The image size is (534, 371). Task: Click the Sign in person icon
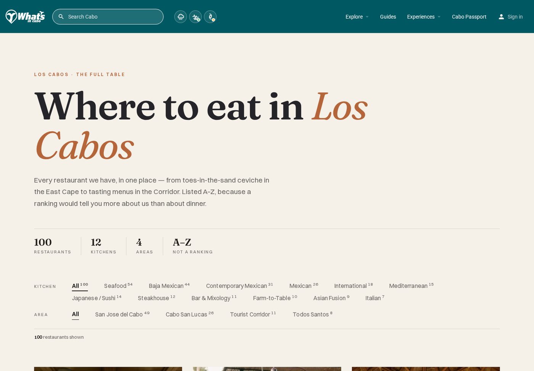[501, 17]
